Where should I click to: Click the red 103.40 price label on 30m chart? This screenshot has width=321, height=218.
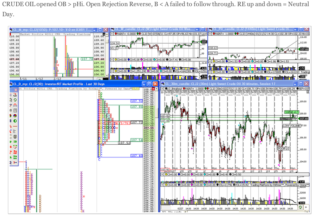pos(165,170)
